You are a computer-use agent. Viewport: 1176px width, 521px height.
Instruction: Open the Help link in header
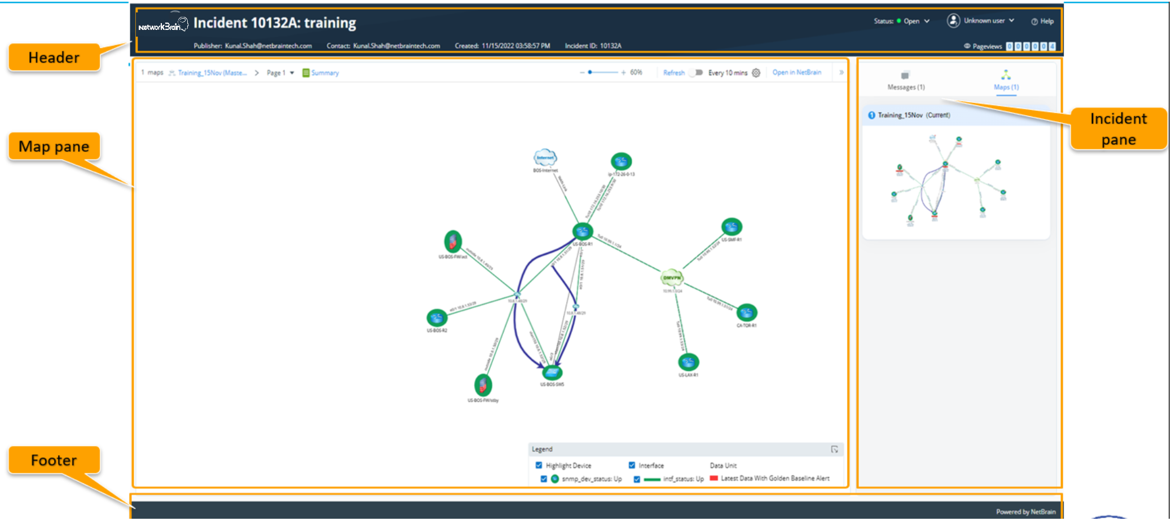coord(1042,21)
